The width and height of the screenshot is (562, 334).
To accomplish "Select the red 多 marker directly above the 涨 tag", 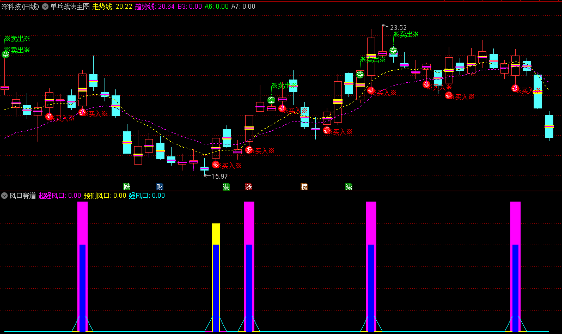I will 249,150.
